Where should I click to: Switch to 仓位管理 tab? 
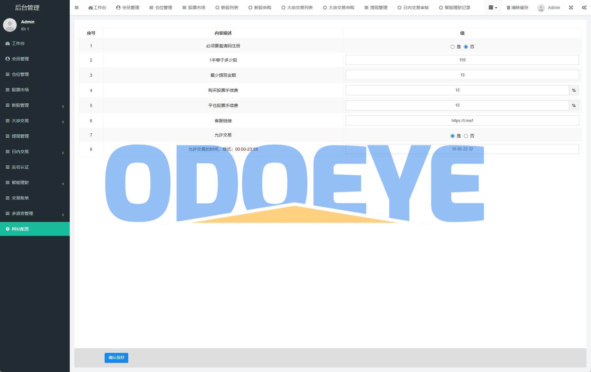(161, 8)
